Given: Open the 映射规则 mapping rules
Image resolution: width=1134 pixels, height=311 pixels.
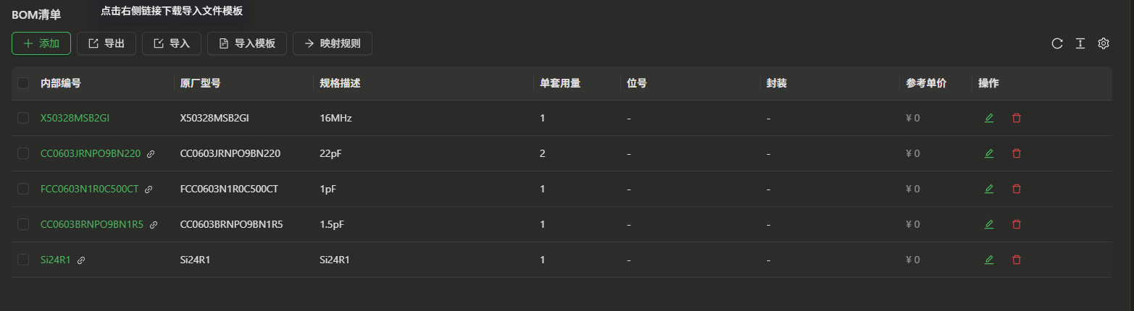Looking at the screenshot, I should pyautogui.click(x=333, y=43).
